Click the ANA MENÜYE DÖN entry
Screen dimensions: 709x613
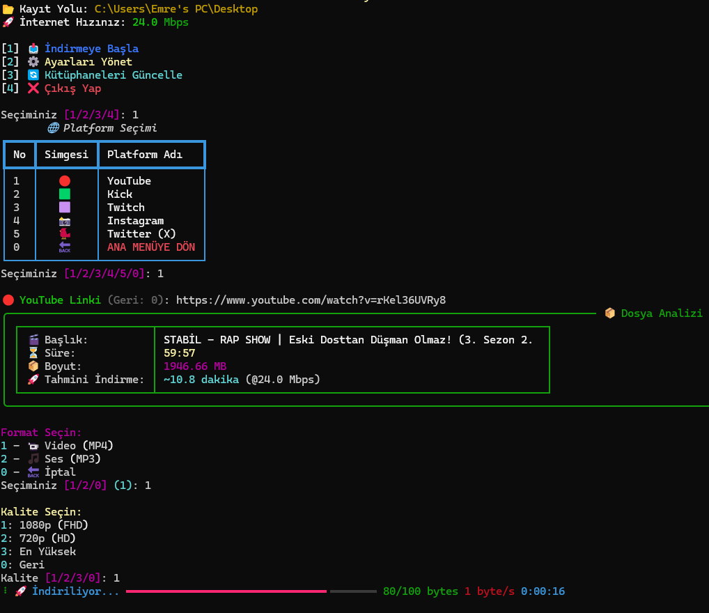pos(151,247)
